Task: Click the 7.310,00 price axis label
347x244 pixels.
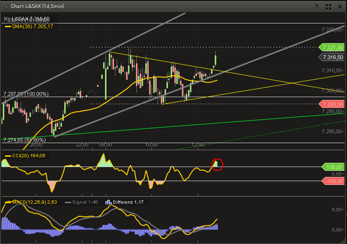Action: click(x=332, y=71)
